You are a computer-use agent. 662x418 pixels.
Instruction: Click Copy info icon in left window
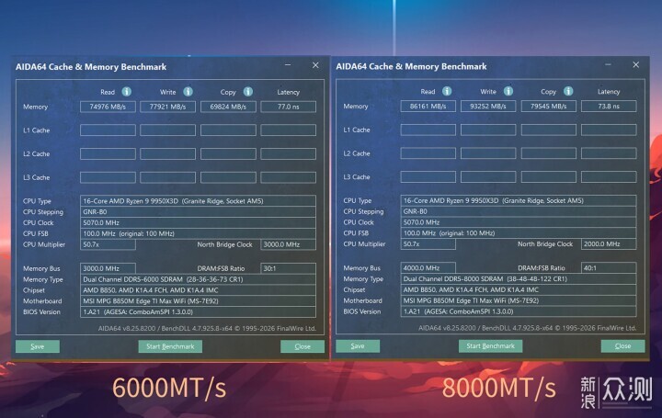click(248, 92)
